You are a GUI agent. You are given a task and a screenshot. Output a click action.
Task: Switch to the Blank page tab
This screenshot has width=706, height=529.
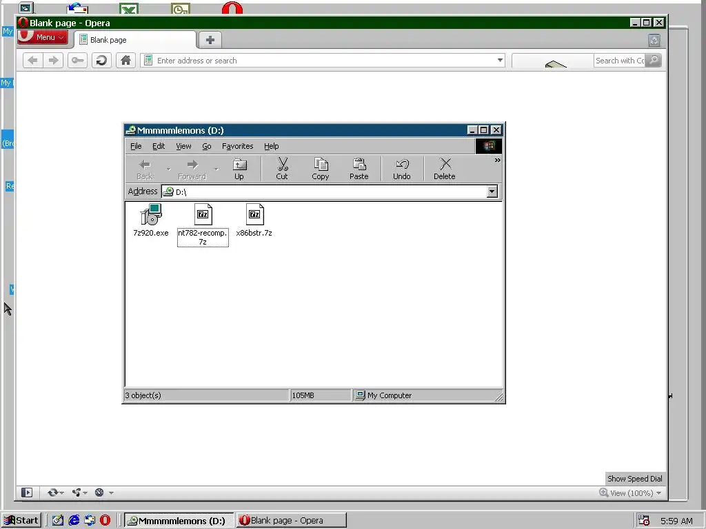click(x=135, y=40)
